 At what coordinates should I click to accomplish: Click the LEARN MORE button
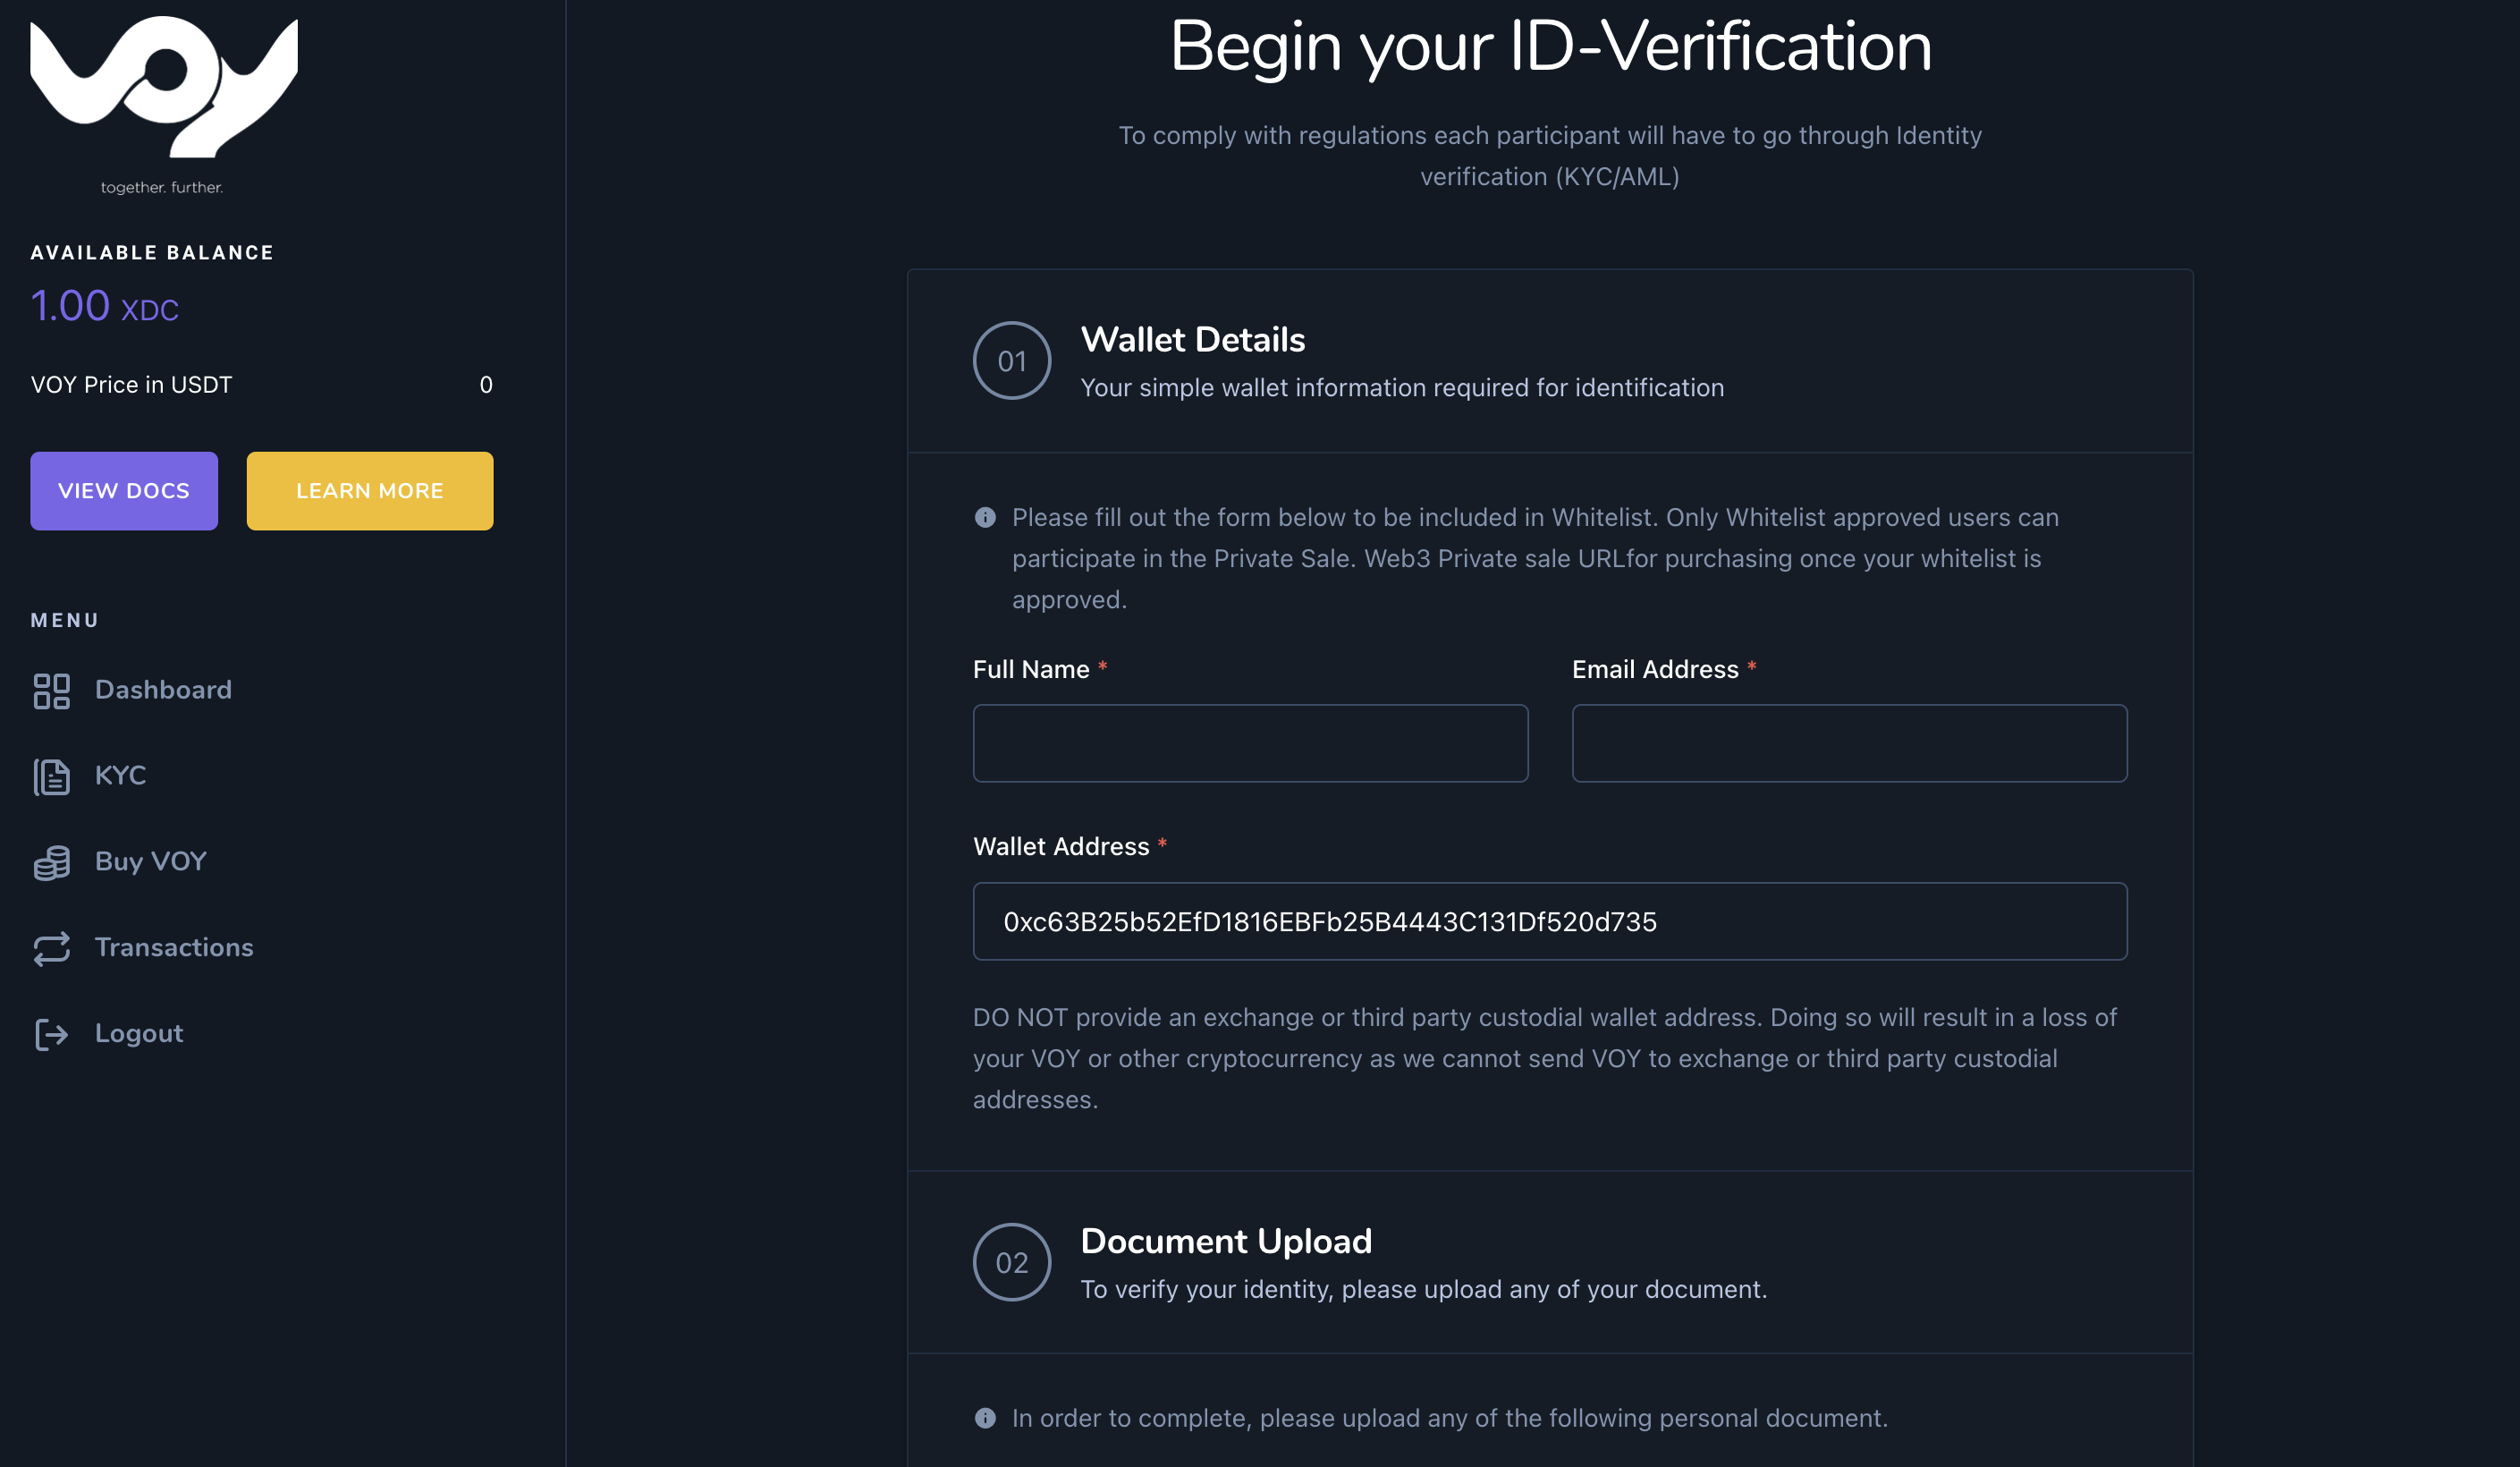370,491
